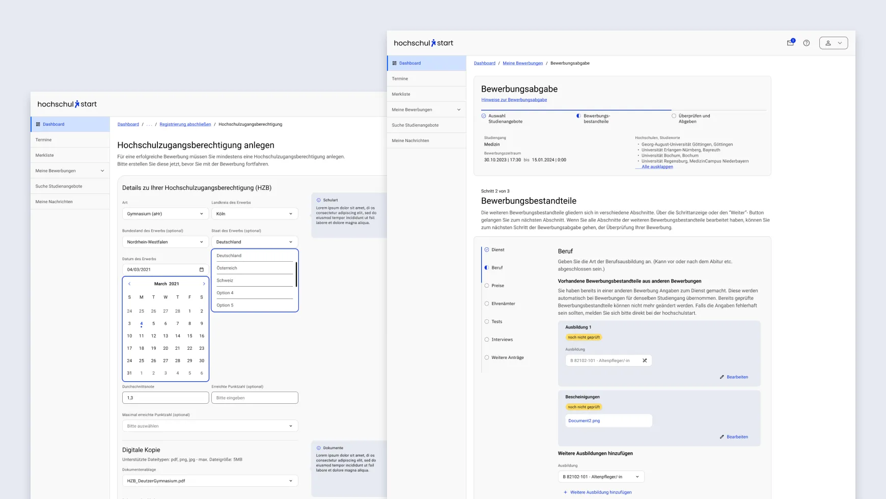Image resolution: width=886 pixels, height=499 pixels.
Task: Open the mail notifications icon
Action: pos(790,43)
